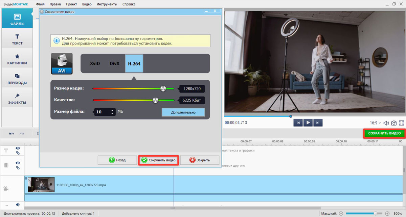The width and height of the screenshot is (406, 217).
Task: Open the Эффекты sidebar section
Action: pyautogui.click(x=17, y=98)
